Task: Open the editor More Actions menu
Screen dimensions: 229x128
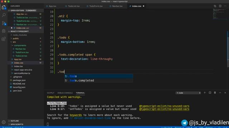Action: pos(225,6)
